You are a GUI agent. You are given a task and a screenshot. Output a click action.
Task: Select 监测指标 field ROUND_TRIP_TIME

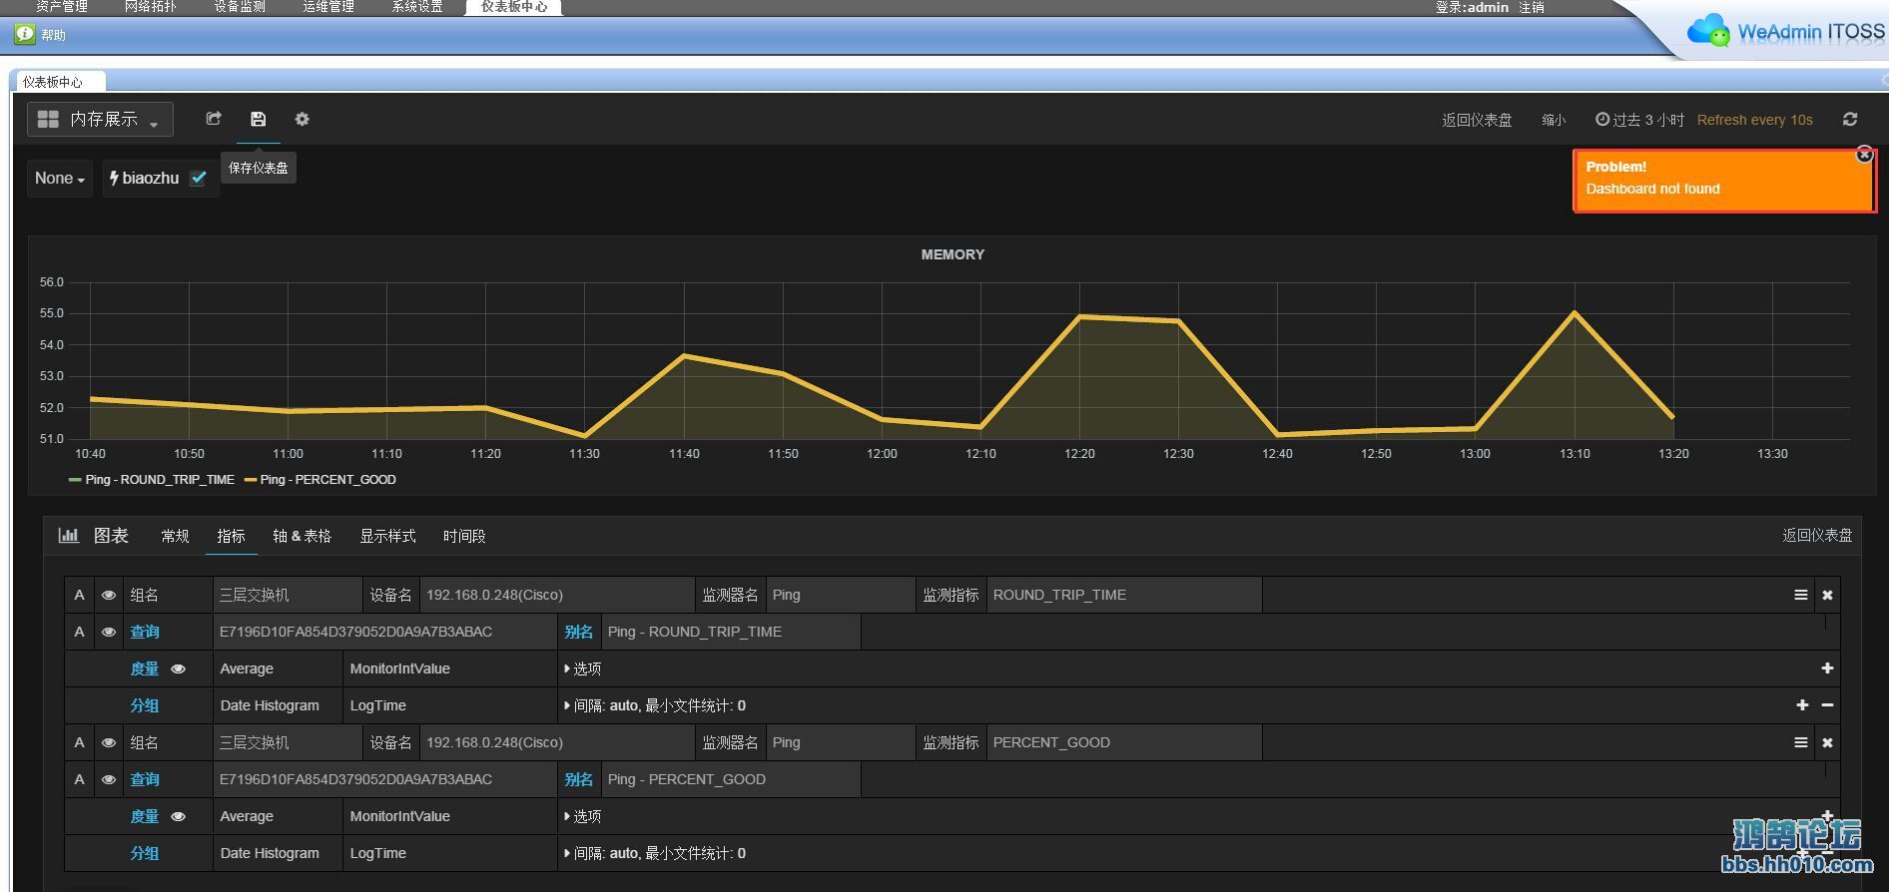[1124, 595]
